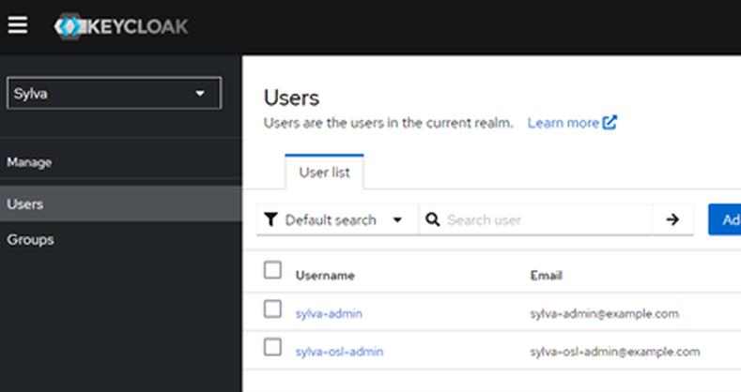This screenshot has height=392, width=741.
Task: Follow the Learn more link
Action: [x=563, y=123]
